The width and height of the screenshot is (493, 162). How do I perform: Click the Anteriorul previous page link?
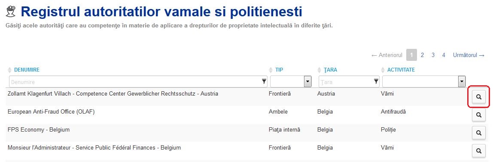coord(387,55)
